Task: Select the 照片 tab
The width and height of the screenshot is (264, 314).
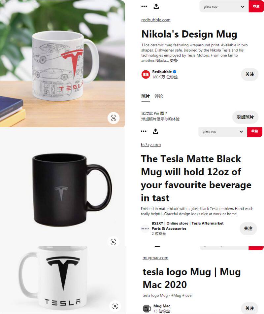Action: (x=146, y=96)
